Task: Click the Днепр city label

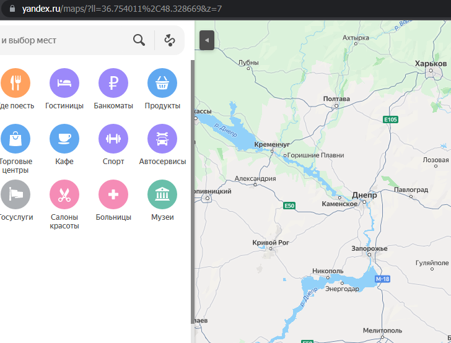Action: (x=364, y=195)
